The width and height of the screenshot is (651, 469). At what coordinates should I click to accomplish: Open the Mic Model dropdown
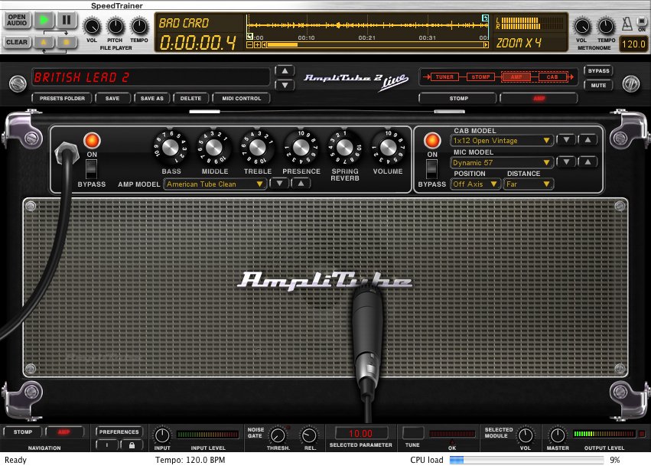(x=502, y=163)
